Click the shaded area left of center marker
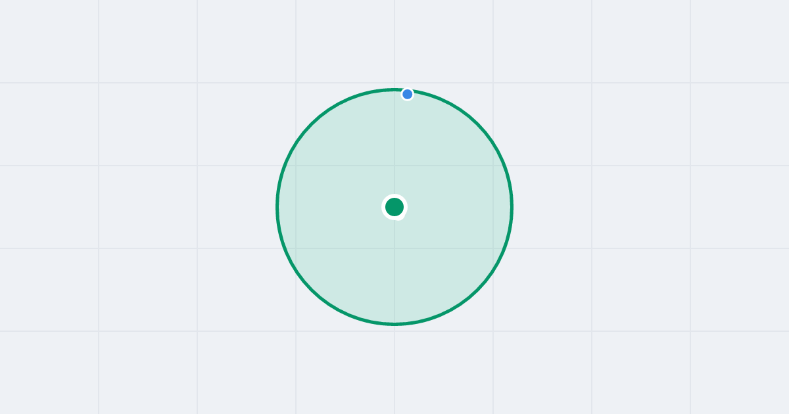This screenshot has width=789, height=414. (335, 207)
